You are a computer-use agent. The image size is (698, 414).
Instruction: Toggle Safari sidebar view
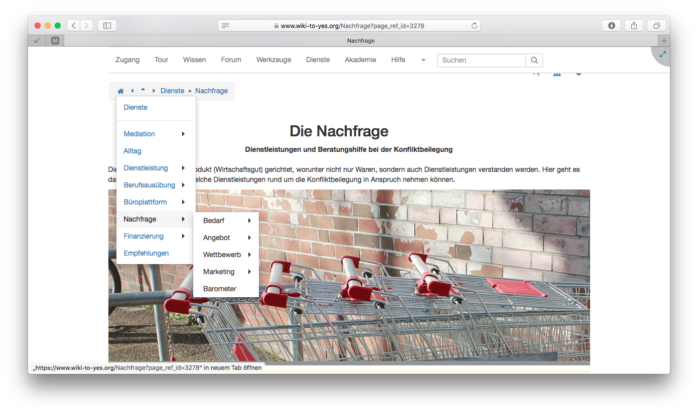point(107,26)
